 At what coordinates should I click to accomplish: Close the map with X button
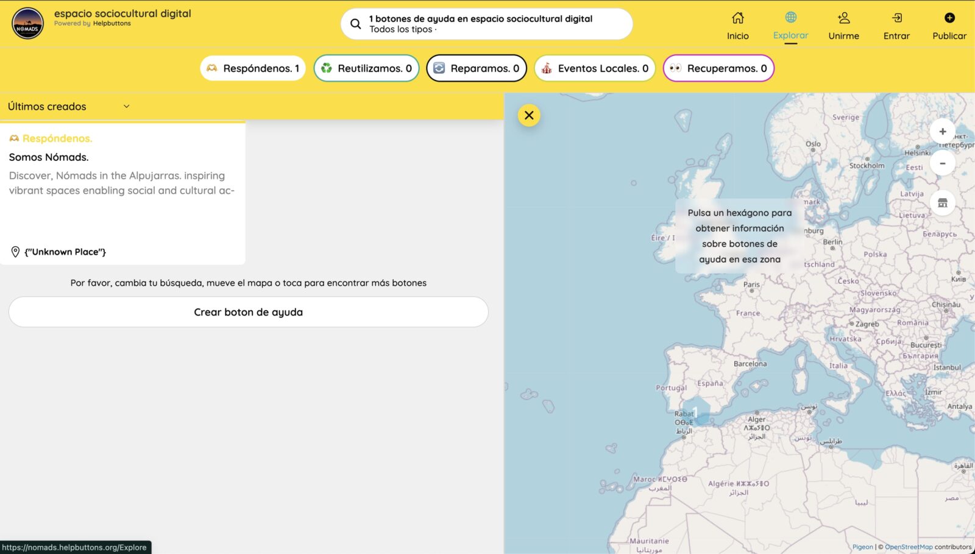click(529, 115)
